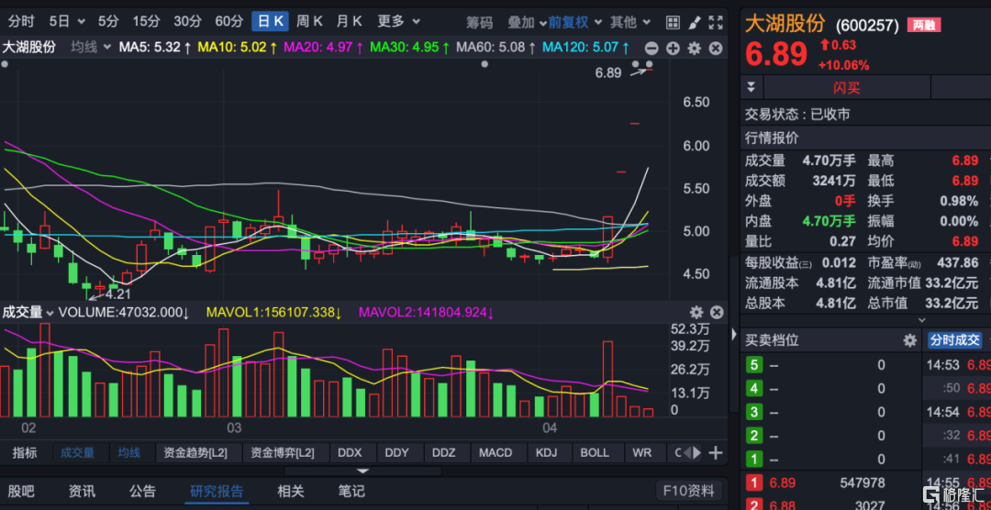The width and height of the screenshot is (991, 510).
Task: Click the MA5: 5.32 legend label
Action: 155,48
